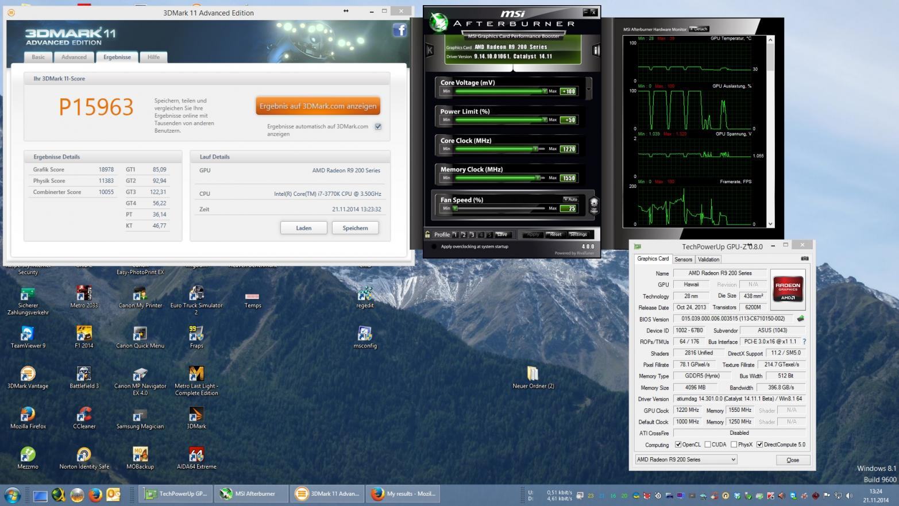Image resolution: width=899 pixels, height=506 pixels.
Task: Click Ergebnis auf 3DMark.com anzeigen button
Action: [x=318, y=106]
